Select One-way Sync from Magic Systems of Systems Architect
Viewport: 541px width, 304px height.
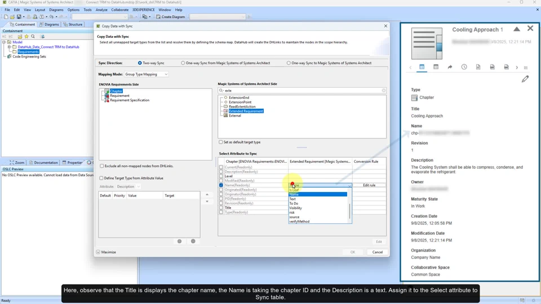click(x=183, y=63)
